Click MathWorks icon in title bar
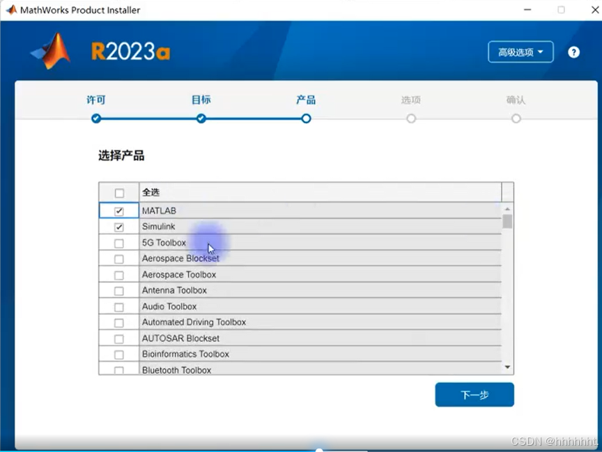The image size is (602, 452). [x=12, y=10]
